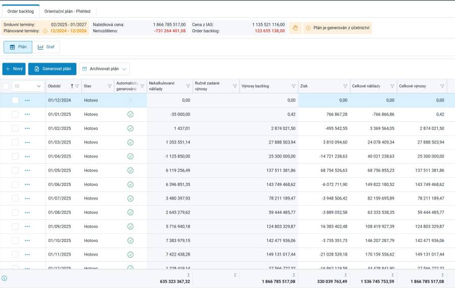Image resolution: width=455 pixels, height=289 pixels.
Task: Click the footer total 635 323 367,32
Action: point(175,281)
